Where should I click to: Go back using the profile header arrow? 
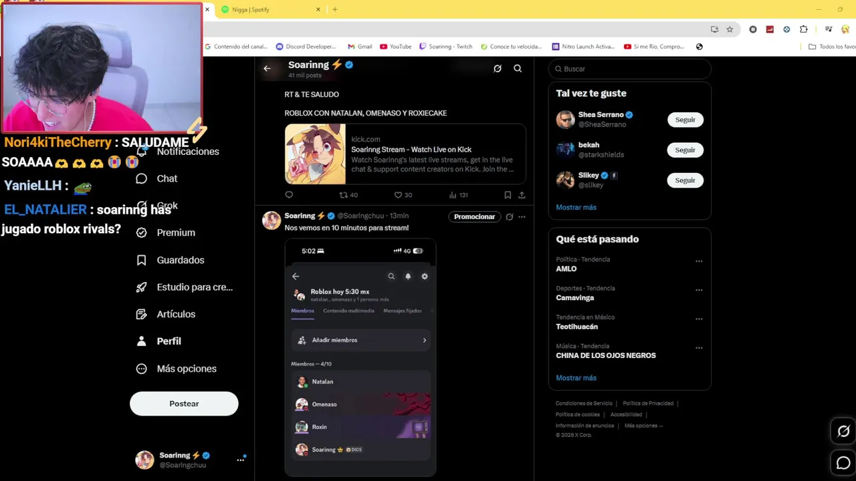coord(267,68)
